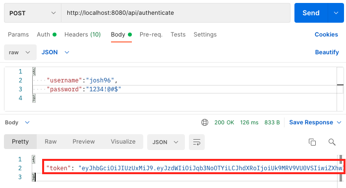Select the Preview response view
Screen dimensions: 346x188
[x=84, y=142]
